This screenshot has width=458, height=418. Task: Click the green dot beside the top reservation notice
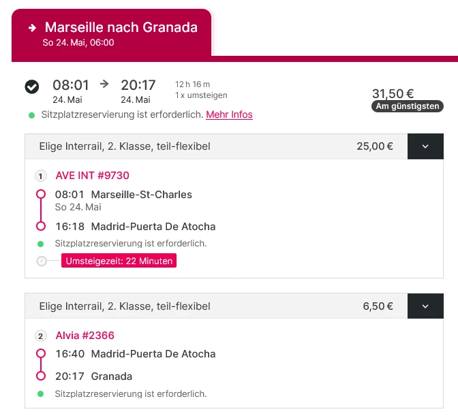(31, 115)
